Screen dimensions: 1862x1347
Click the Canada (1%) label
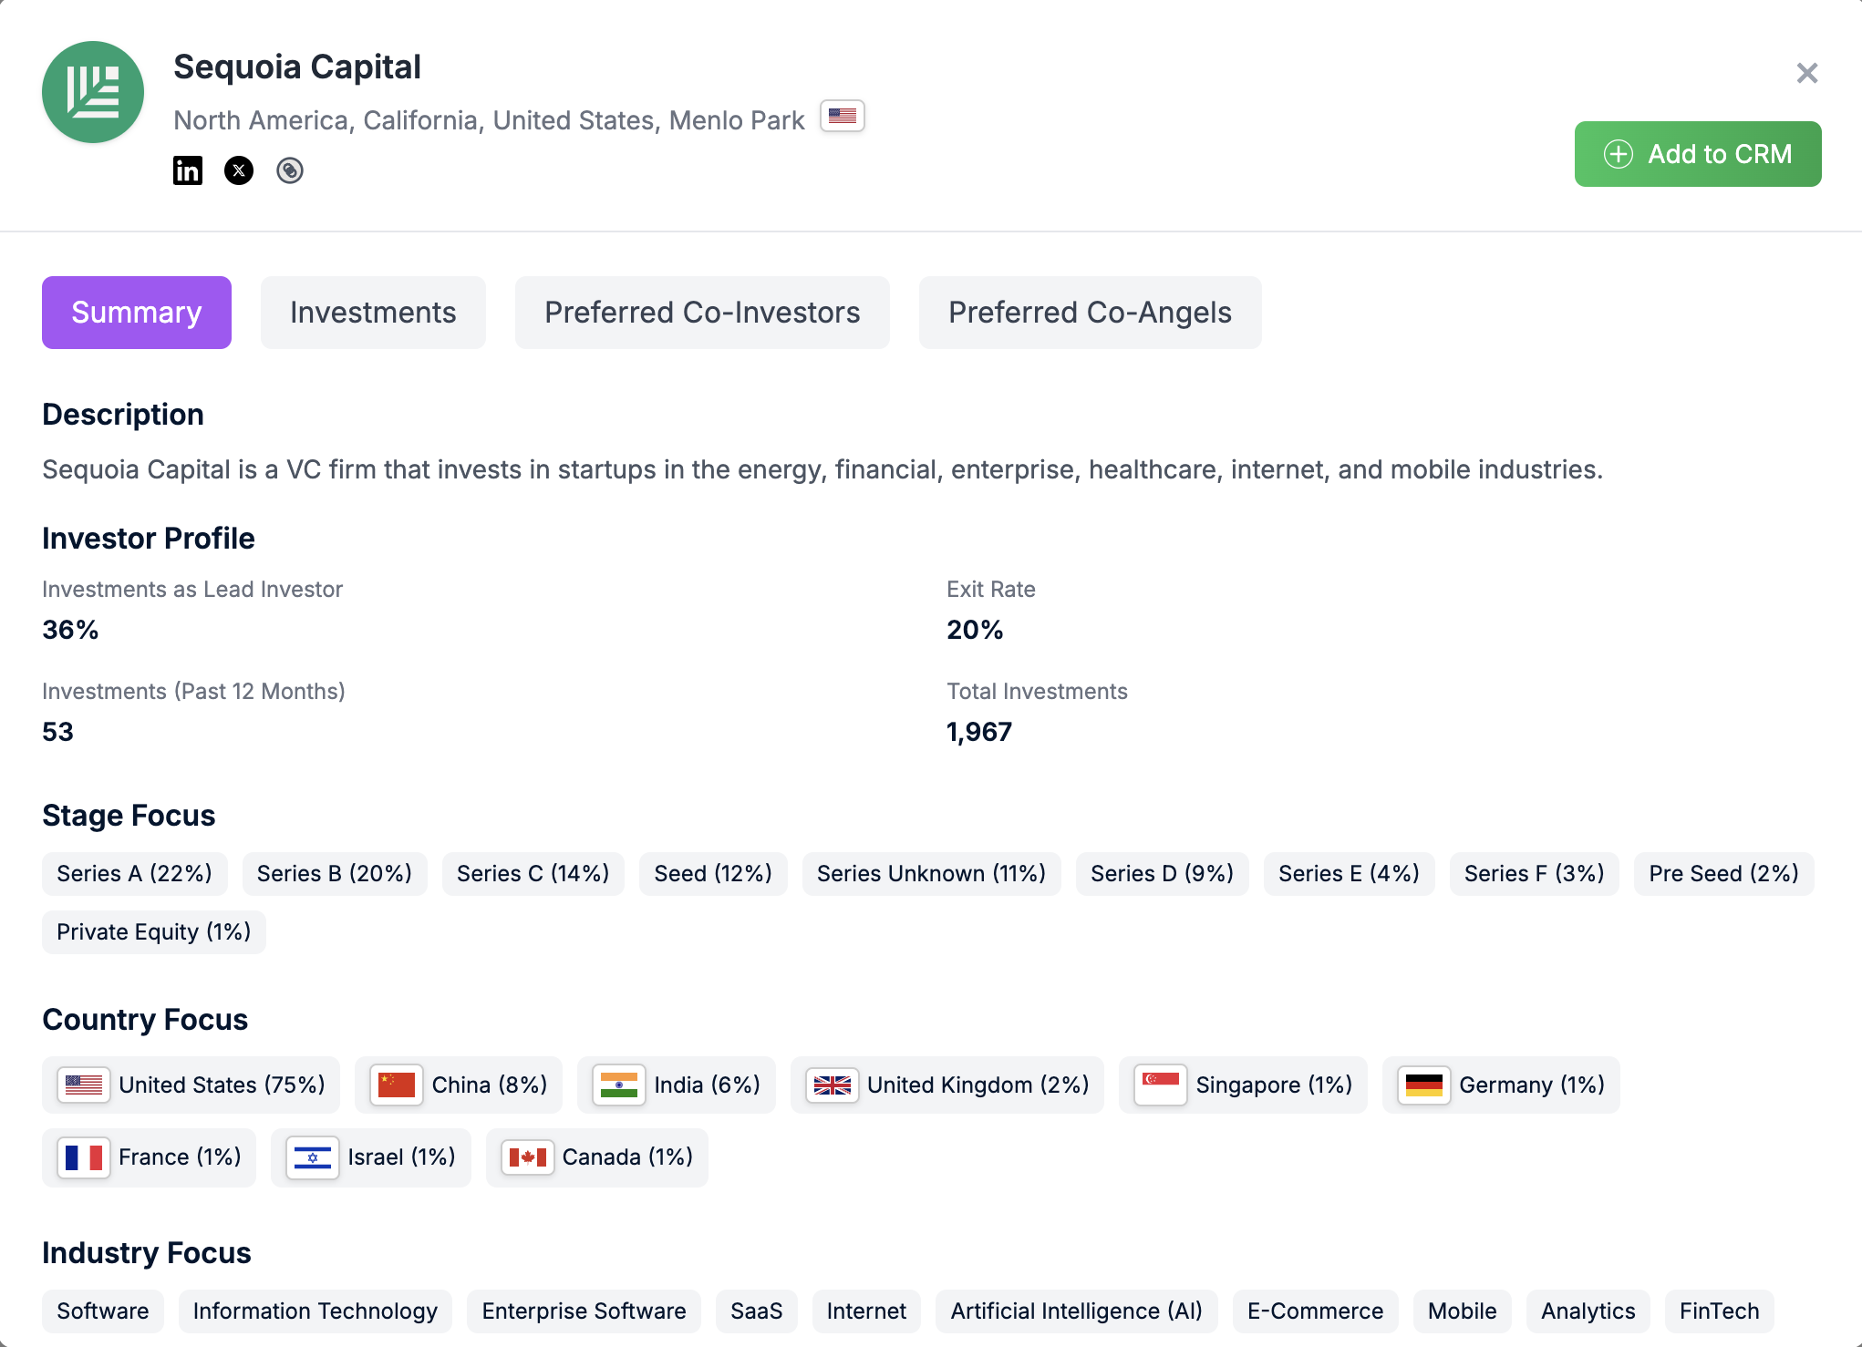coord(628,1157)
